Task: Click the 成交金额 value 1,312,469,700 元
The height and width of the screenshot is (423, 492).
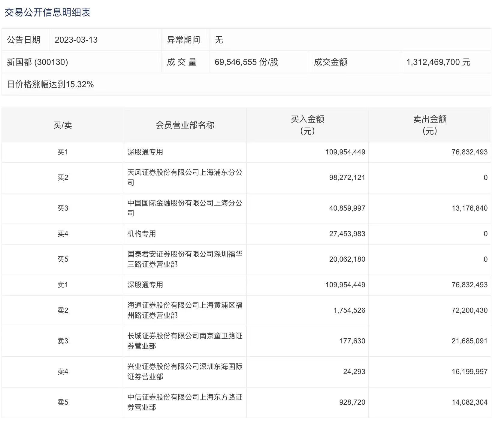Action: 438,62
